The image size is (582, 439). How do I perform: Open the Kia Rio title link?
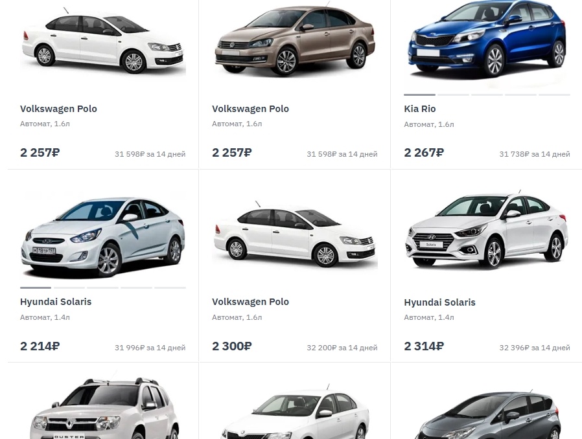coord(420,109)
